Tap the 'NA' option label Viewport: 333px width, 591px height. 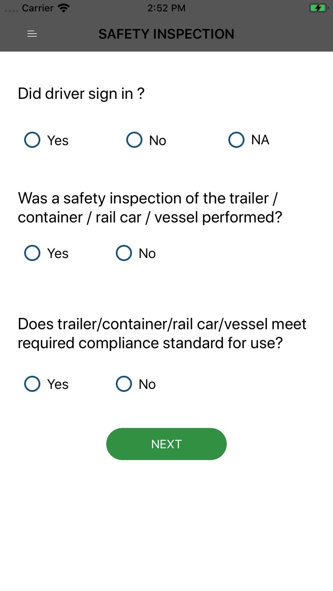click(x=260, y=140)
